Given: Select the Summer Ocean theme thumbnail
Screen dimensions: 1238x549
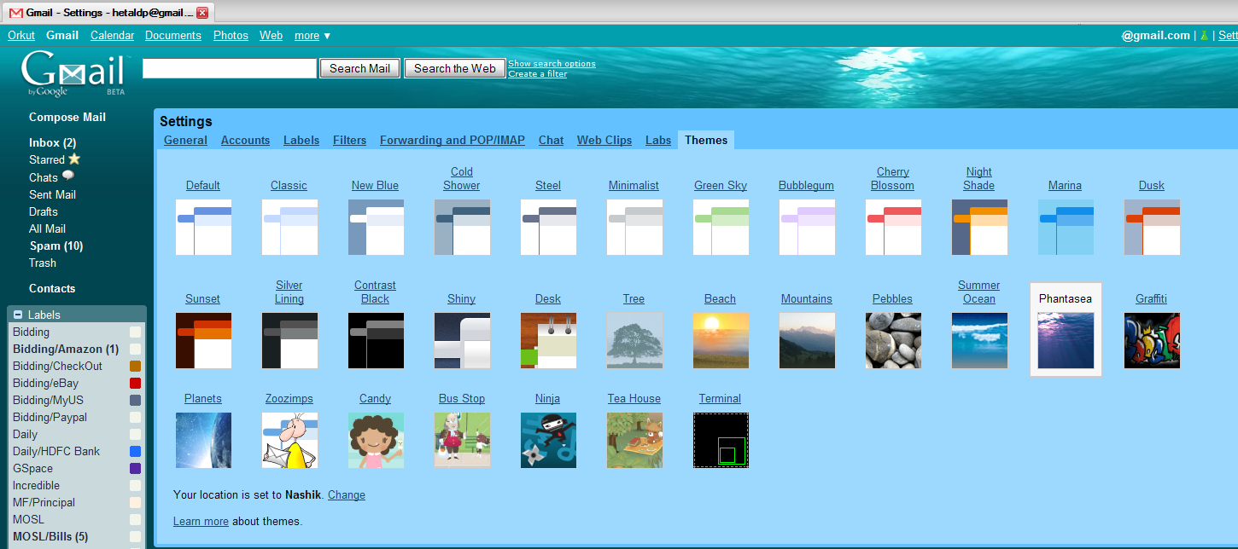Looking at the screenshot, I should pyautogui.click(x=979, y=341).
